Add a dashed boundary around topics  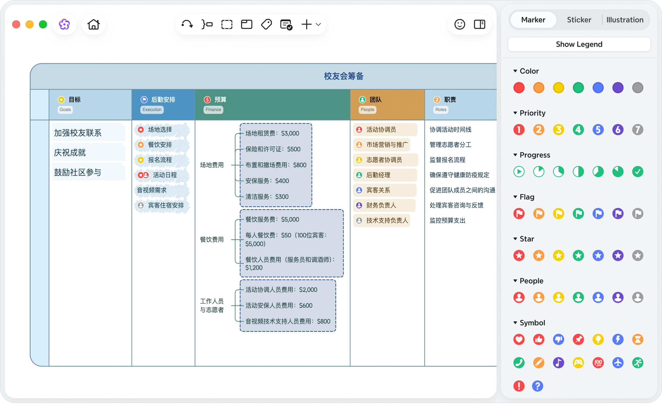point(227,24)
